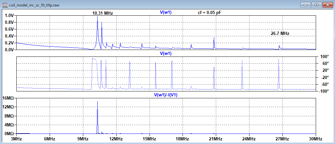Viewport: 335px width, 144px height.
Task: Click the 4MΩ impedance axis label
Action: point(9,125)
